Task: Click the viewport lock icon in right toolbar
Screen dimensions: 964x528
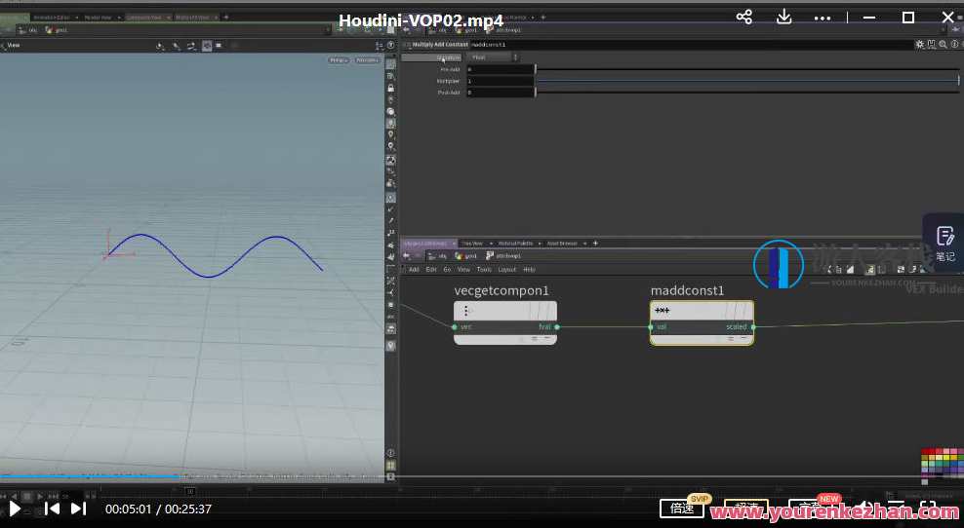Action: coord(390,89)
